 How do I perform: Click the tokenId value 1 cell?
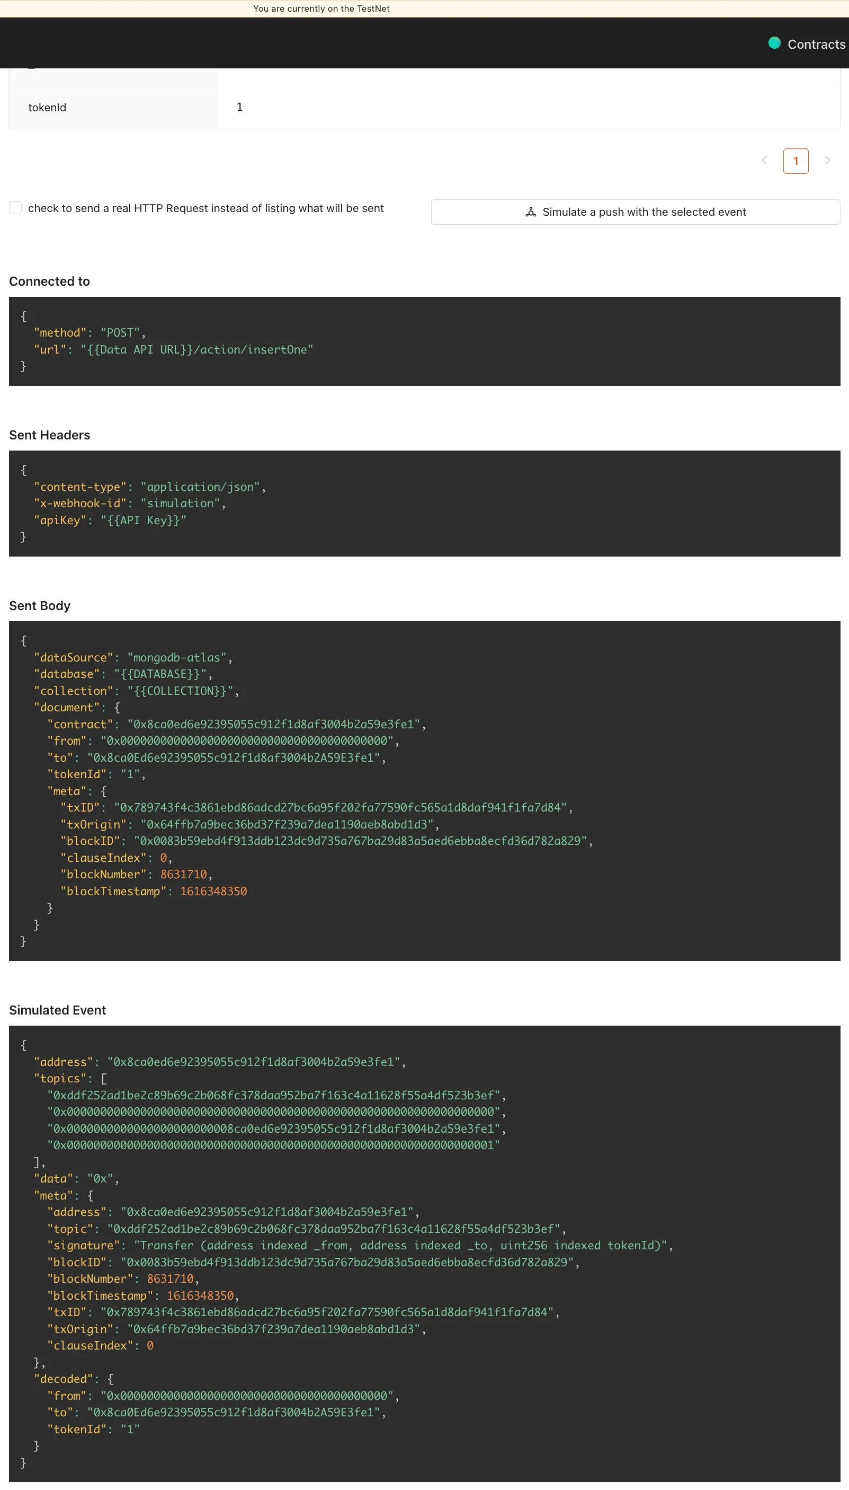[x=239, y=107]
